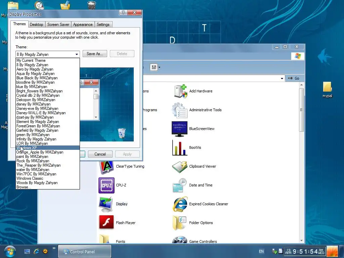
Task: Select Garfield By Magdy Zahyan theme
Action: 48,130
